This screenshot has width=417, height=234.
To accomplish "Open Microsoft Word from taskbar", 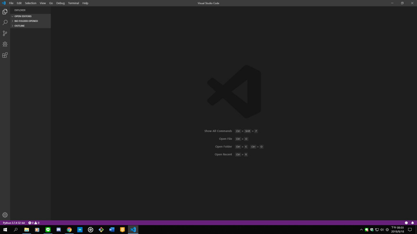I will [112, 230].
